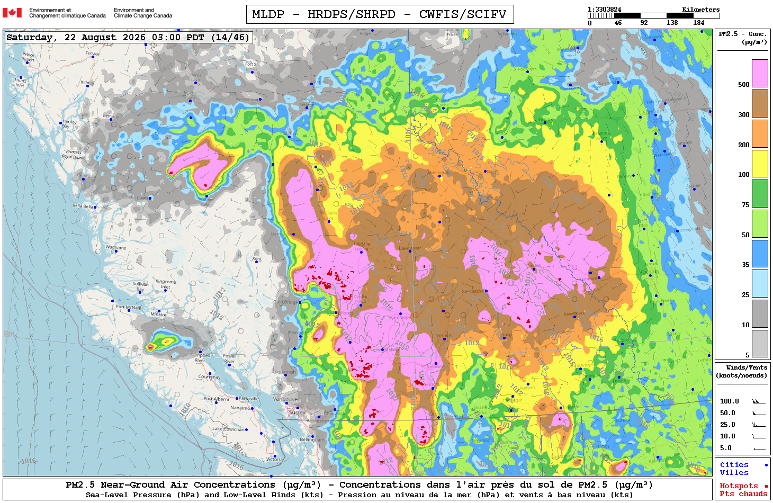The image size is (773, 503).
Task: Click the 'Cities Villes' legend label
Action: pos(734,469)
